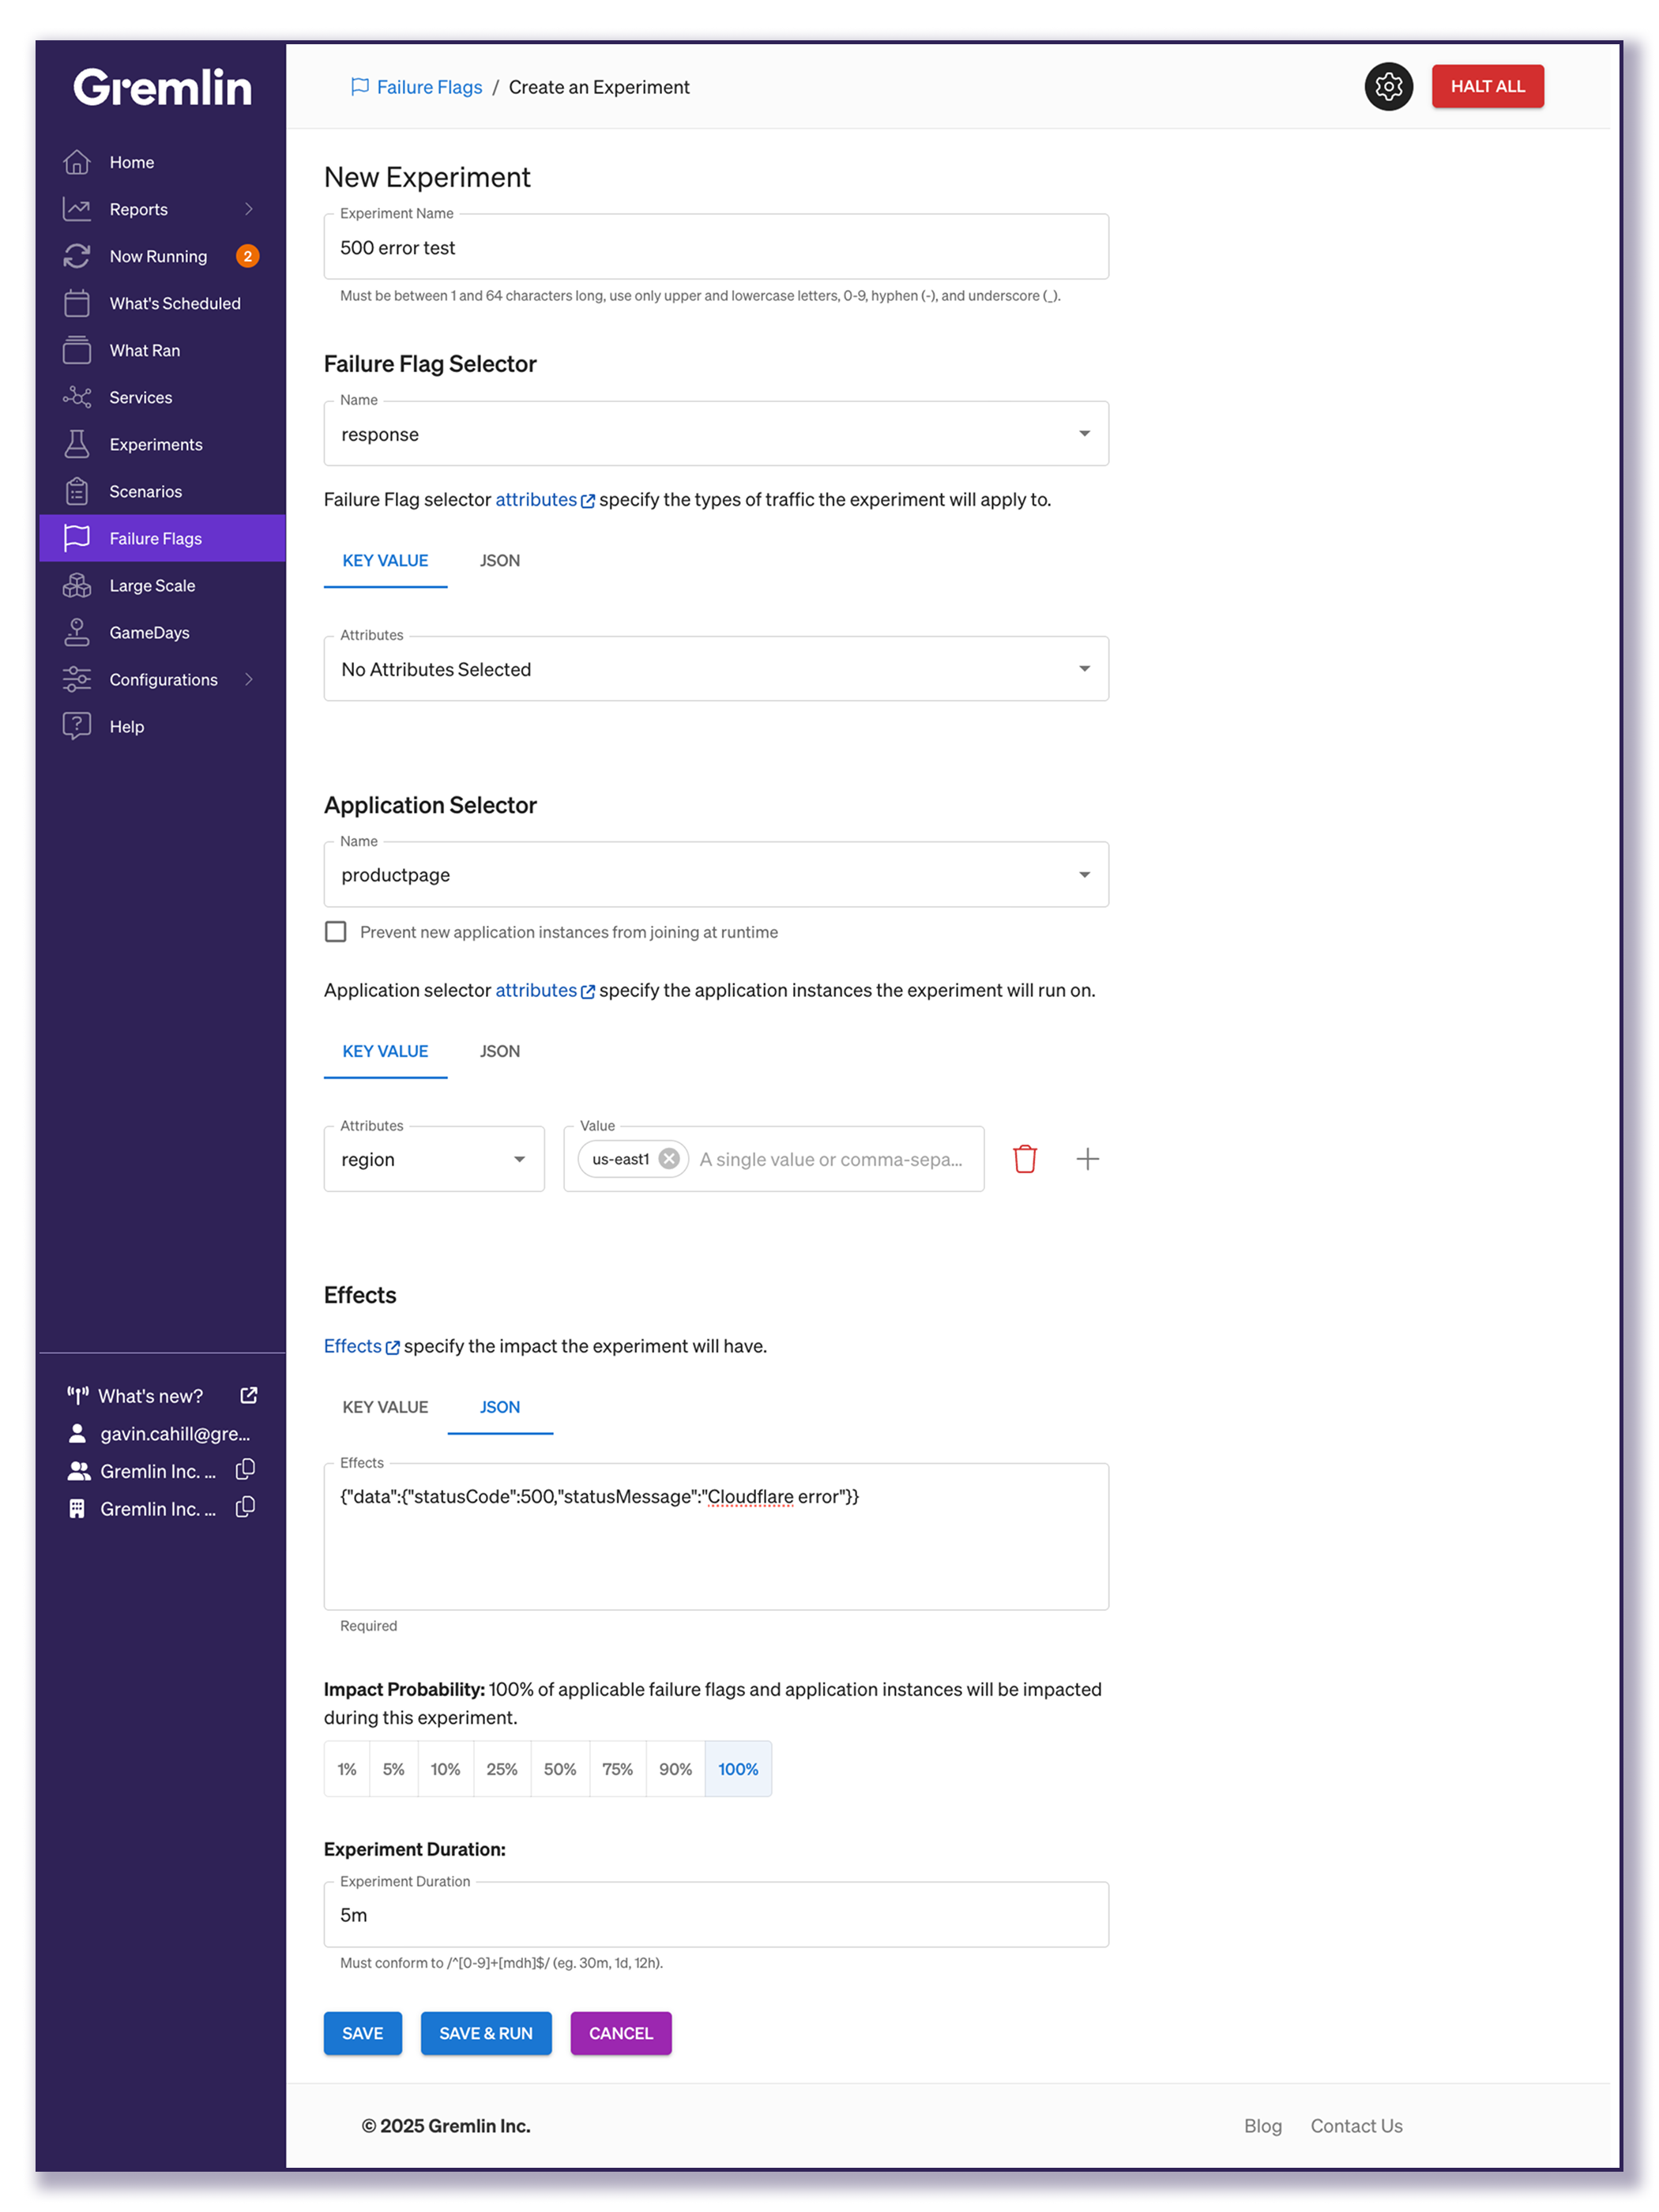Remove the us-east1 value chip

point(669,1159)
